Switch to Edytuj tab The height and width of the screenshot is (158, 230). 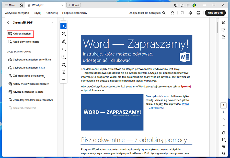(37, 13)
